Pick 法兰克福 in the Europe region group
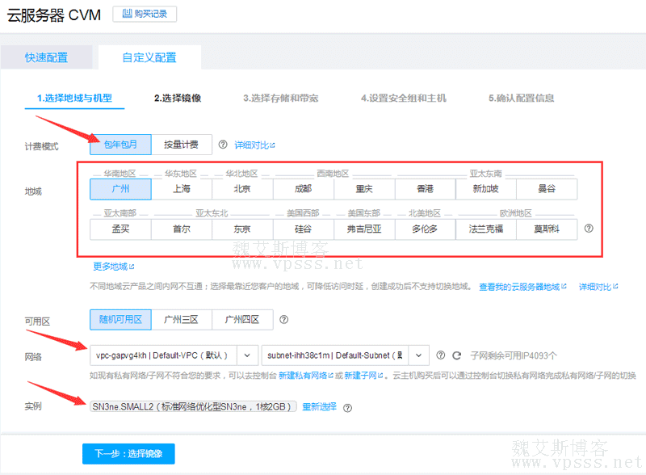Screen dimensions: 646x475 pyautogui.click(x=486, y=229)
